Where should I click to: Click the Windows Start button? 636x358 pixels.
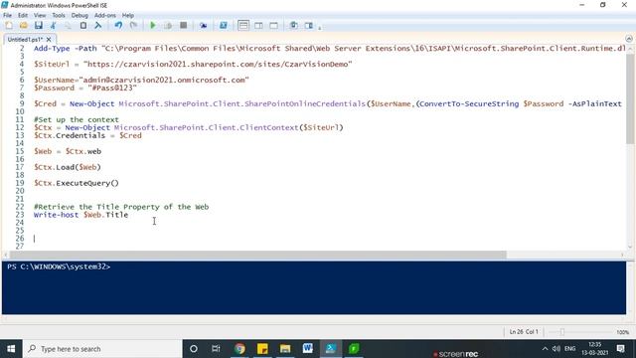11,349
